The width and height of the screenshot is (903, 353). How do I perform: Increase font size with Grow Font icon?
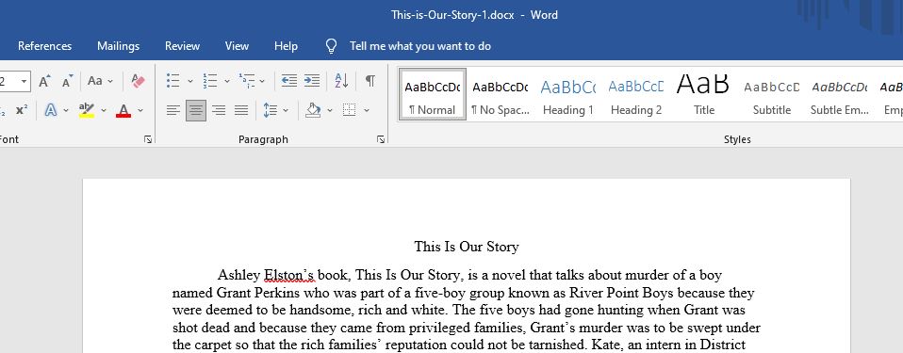[x=45, y=81]
